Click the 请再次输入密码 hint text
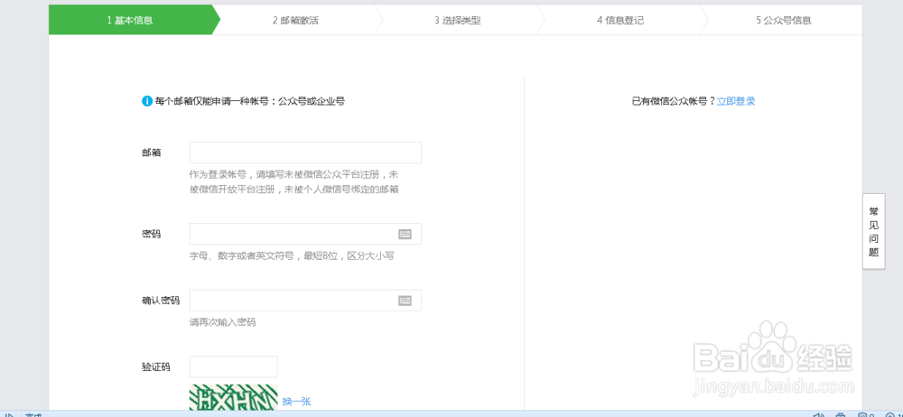Viewport: 903px width, 417px height. (222, 322)
